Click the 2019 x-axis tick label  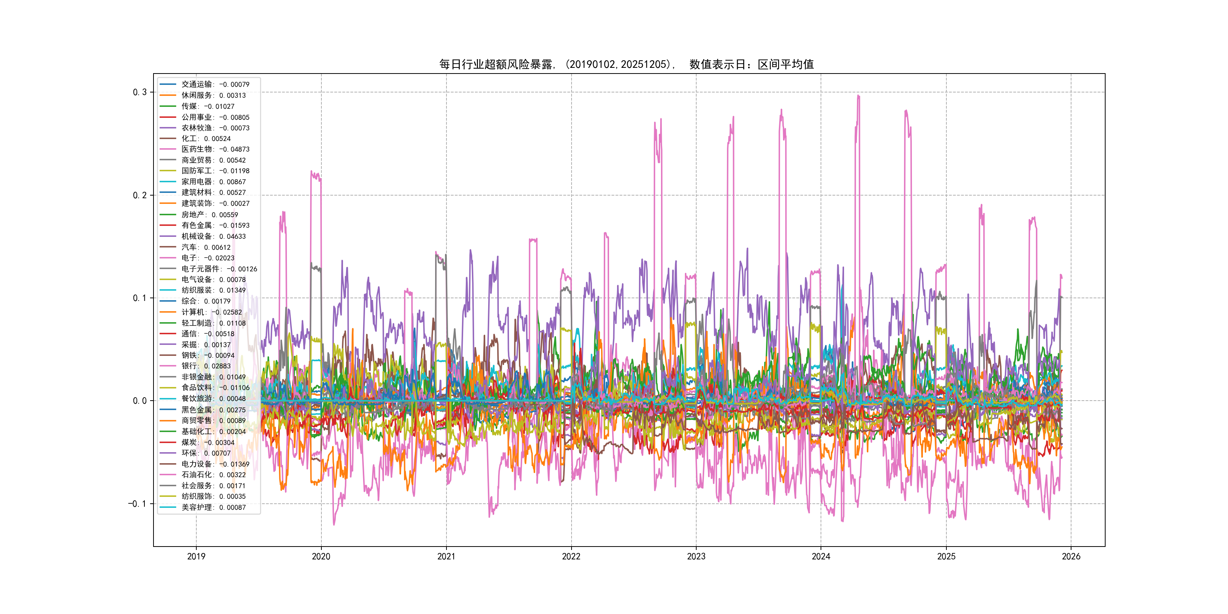pos(196,556)
